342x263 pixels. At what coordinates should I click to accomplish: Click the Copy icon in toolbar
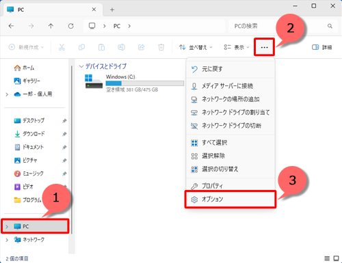click(x=81, y=47)
